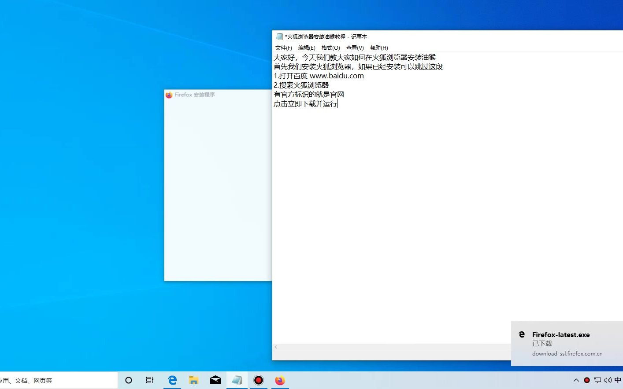Click the line '点击立即下载并运行' in Notepad

(x=305, y=104)
